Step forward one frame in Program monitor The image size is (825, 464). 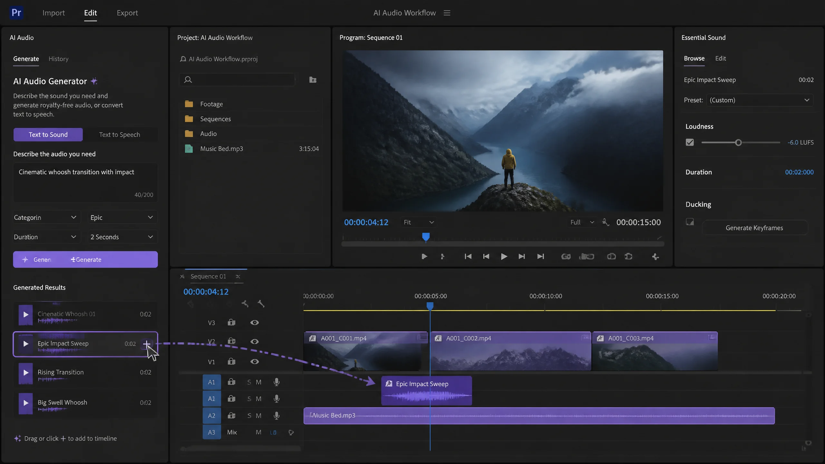pos(522,256)
